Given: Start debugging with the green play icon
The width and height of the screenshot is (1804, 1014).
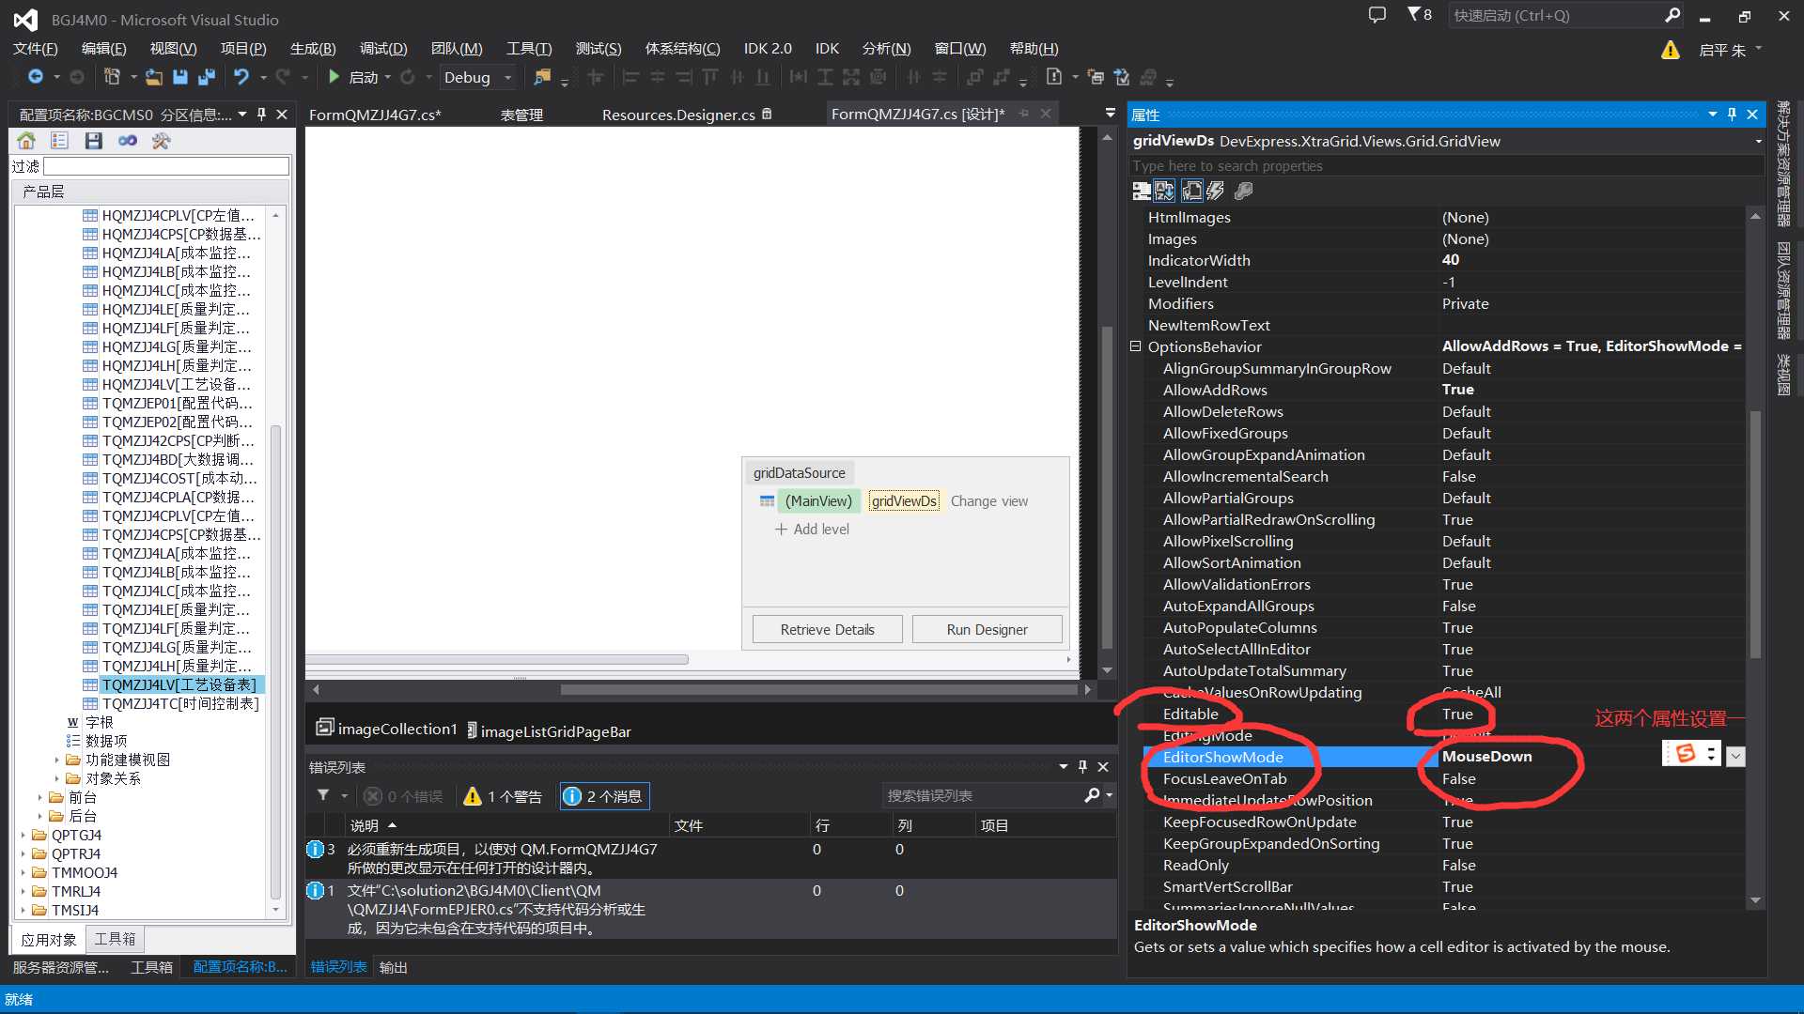Looking at the screenshot, I should [334, 77].
